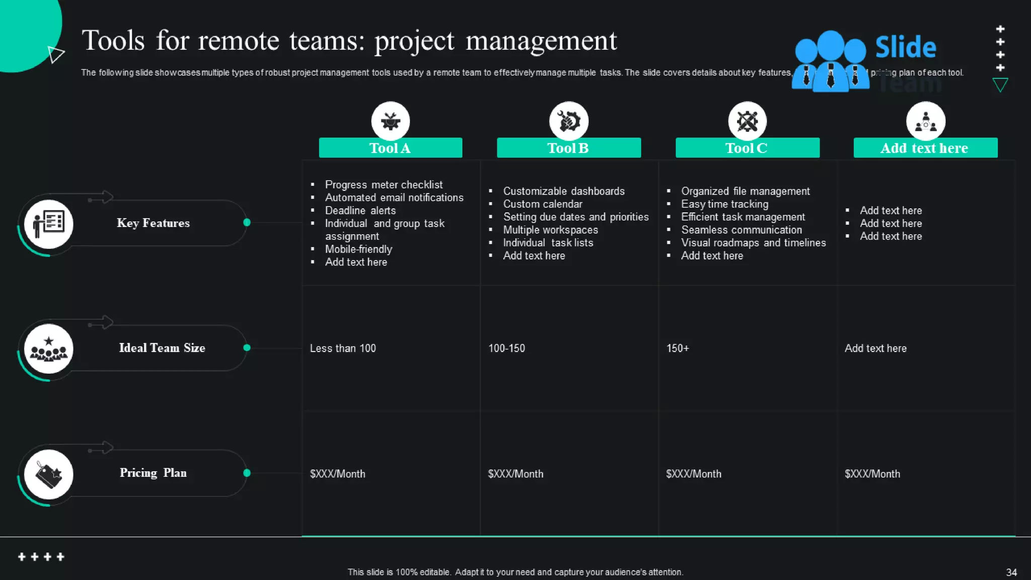Click the Less than 100 cell
Image resolution: width=1031 pixels, height=580 pixels.
(x=343, y=348)
